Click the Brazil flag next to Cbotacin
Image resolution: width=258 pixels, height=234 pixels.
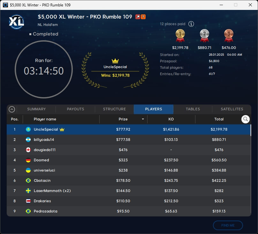tap(28, 181)
